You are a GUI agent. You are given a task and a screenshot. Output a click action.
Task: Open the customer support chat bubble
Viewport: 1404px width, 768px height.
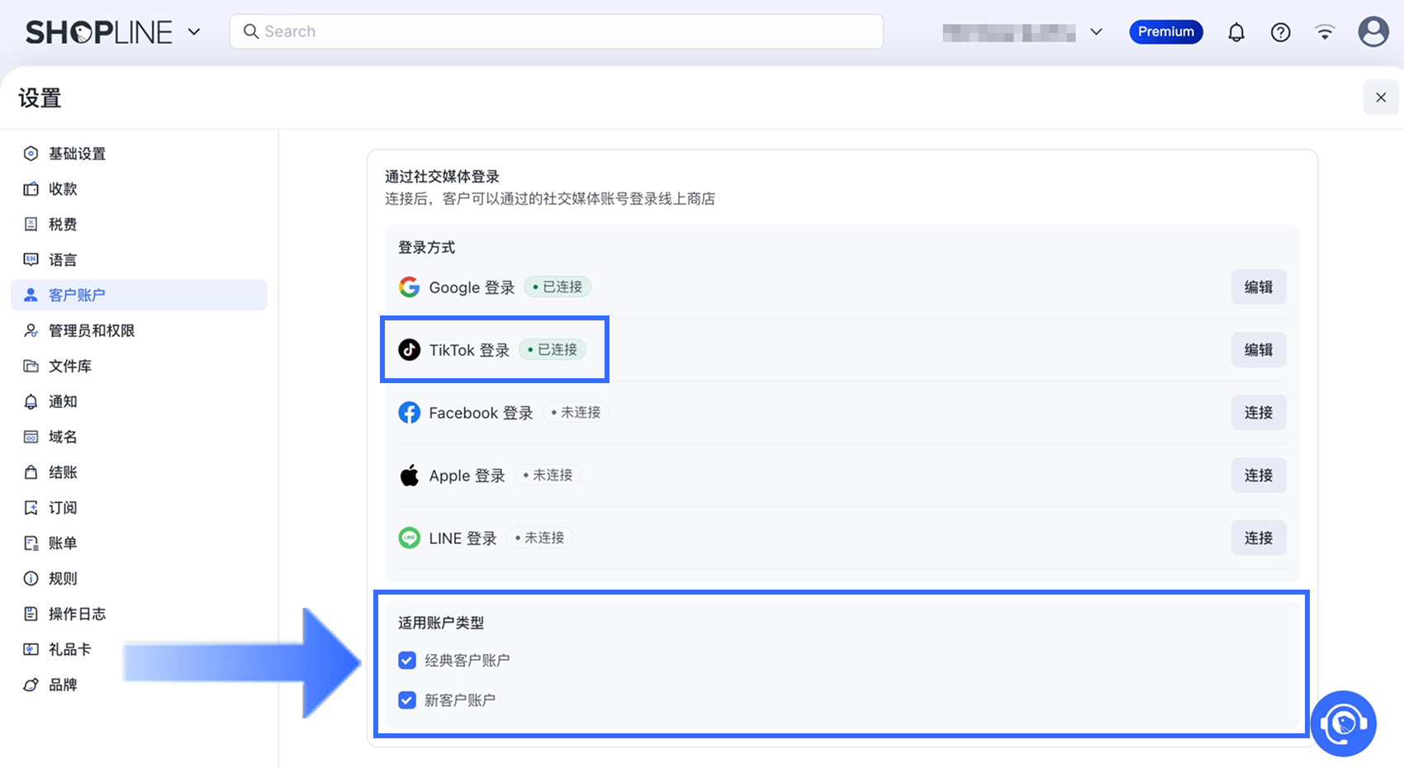(1343, 723)
